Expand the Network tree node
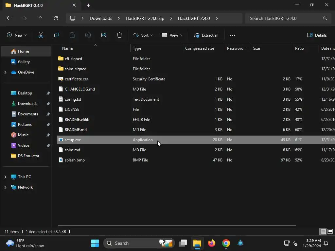The image size is (335, 251). (5, 187)
